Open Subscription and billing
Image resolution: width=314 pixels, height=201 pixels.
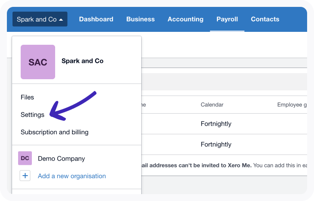pyautogui.click(x=54, y=132)
